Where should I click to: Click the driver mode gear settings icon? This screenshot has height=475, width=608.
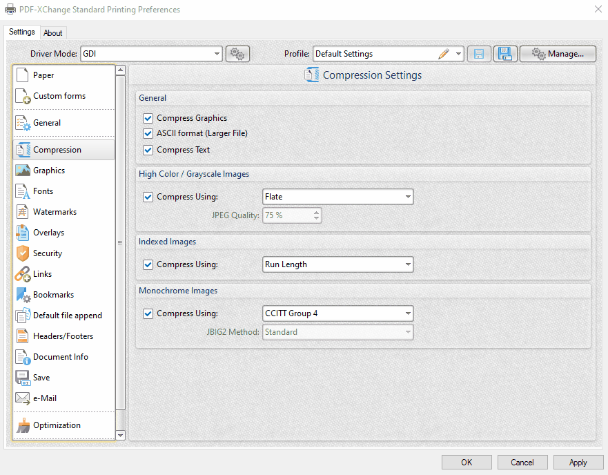237,54
